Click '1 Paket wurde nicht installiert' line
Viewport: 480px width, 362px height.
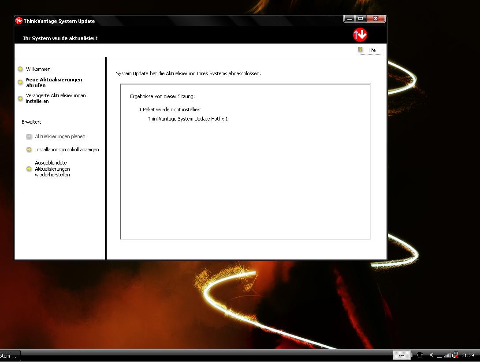[170, 110]
